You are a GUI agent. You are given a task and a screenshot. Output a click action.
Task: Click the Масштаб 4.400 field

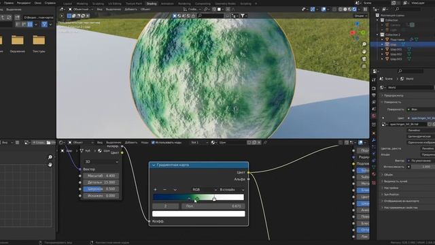[x=101, y=176]
